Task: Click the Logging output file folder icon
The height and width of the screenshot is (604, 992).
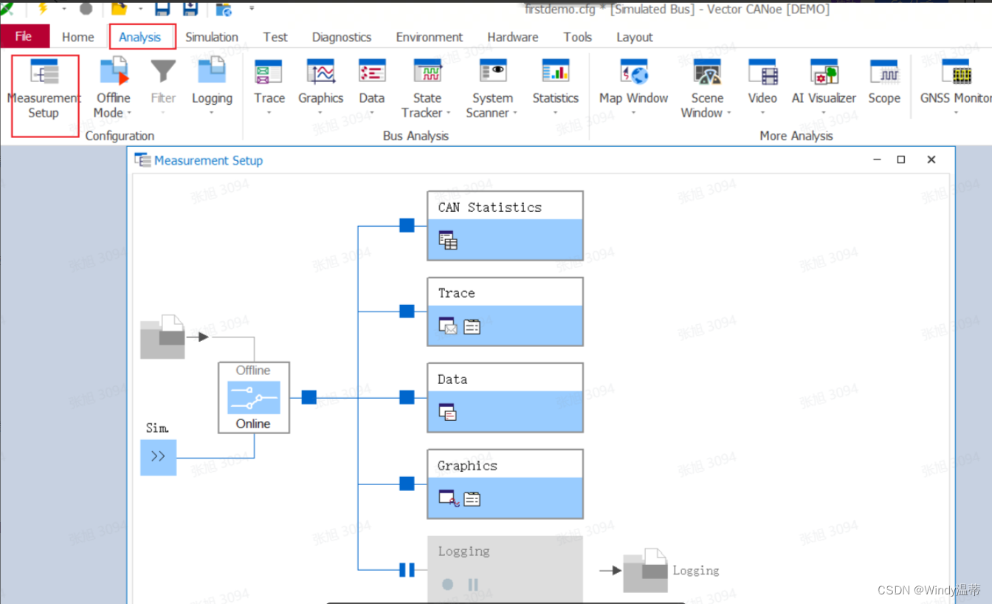Action: [645, 570]
